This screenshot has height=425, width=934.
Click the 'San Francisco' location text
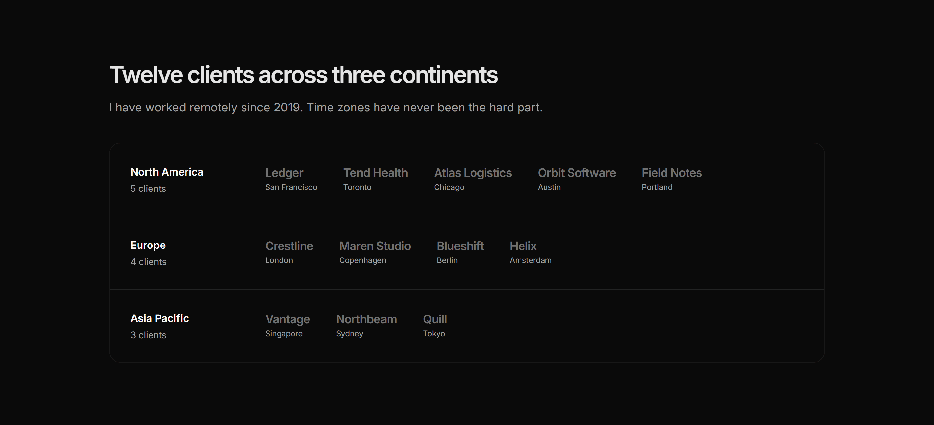tap(291, 187)
